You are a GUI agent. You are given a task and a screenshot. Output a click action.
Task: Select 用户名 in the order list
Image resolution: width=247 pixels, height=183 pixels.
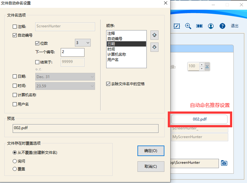click(126, 60)
